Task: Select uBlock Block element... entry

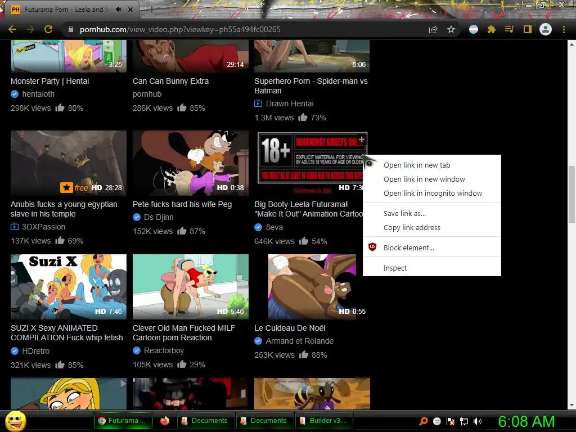Action: (408, 247)
